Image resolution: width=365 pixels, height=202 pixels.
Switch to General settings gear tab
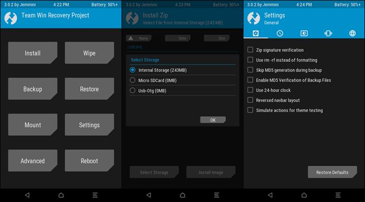tap(255, 33)
